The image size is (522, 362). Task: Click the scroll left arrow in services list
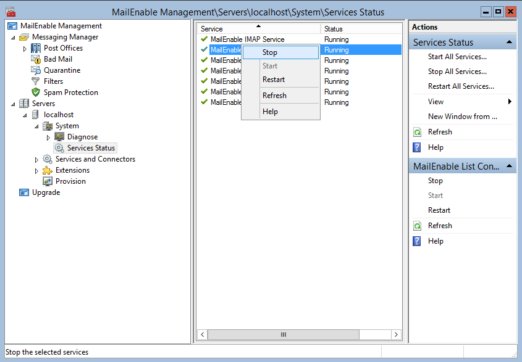(203, 334)
